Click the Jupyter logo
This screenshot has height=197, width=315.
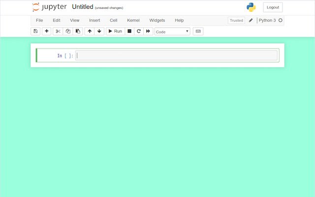click(49, 7)
